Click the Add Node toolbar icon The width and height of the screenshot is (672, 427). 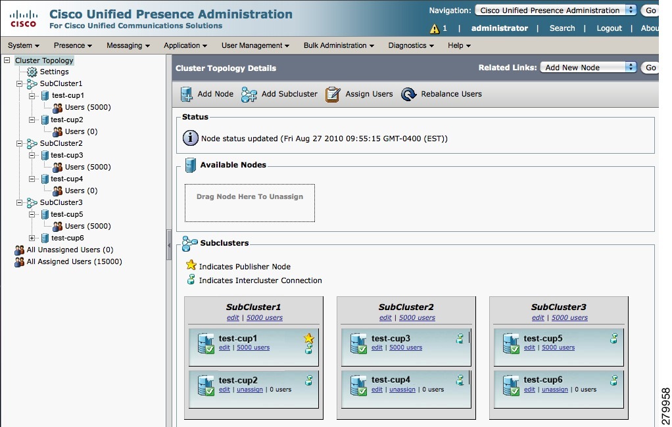[187, 94]
